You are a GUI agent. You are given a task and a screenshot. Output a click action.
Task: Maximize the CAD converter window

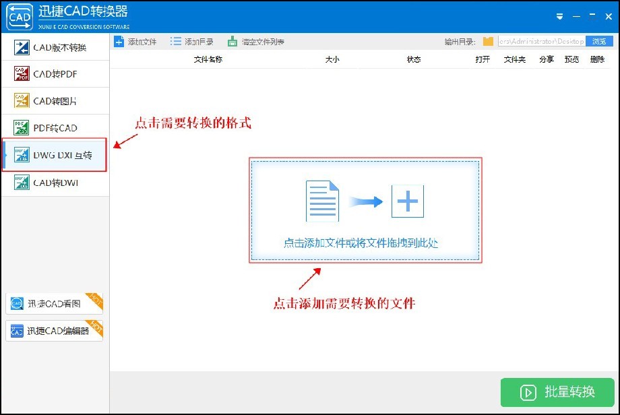point(592,17)
